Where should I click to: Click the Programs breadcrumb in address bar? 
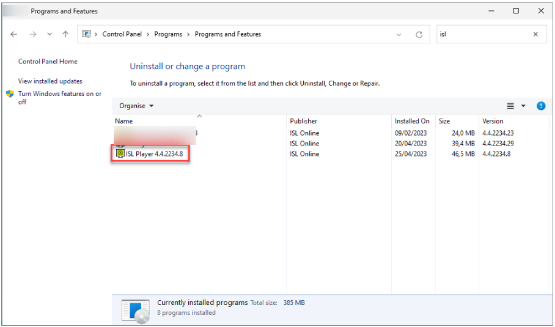click(168, 34)
